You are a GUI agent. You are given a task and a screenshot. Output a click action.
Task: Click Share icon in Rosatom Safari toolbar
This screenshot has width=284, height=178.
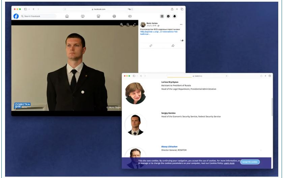pyautogui.click(x=261, y=76)
